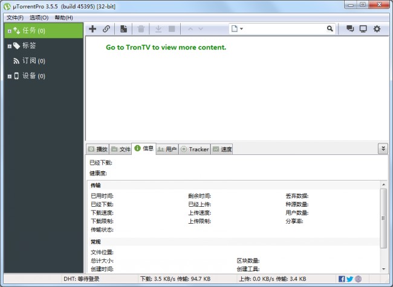Viewport: 393px width, 287px height.
Task: Open the Twitter icon in status bar
Action: (x=350, y=279)
